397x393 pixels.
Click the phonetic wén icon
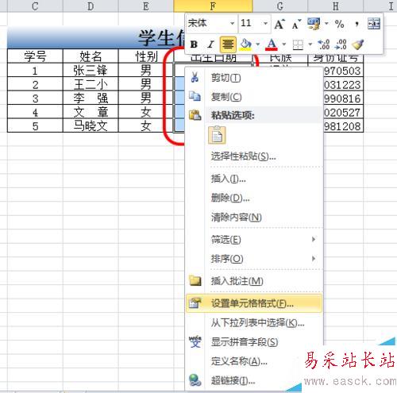(x=195, y=341)
